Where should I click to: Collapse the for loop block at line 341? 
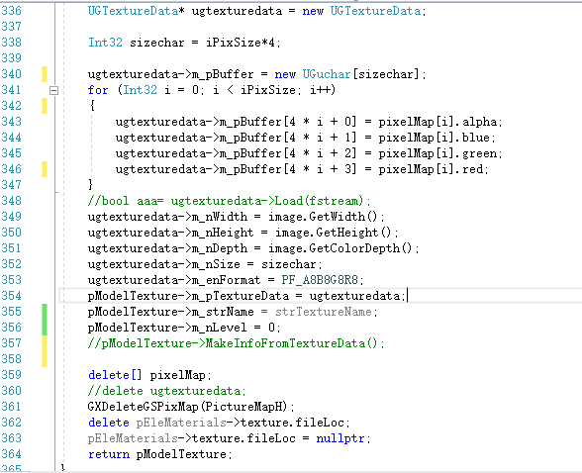53,90
